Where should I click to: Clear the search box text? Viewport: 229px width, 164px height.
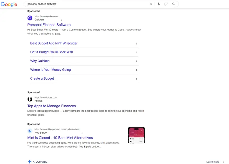(x=151, y=4)
